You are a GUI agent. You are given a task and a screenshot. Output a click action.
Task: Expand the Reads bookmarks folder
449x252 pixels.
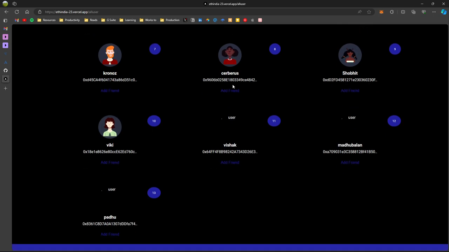tap(91, 20)
